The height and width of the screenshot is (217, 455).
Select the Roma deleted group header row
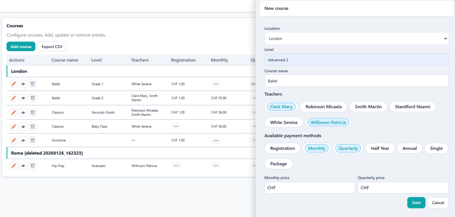131,153
